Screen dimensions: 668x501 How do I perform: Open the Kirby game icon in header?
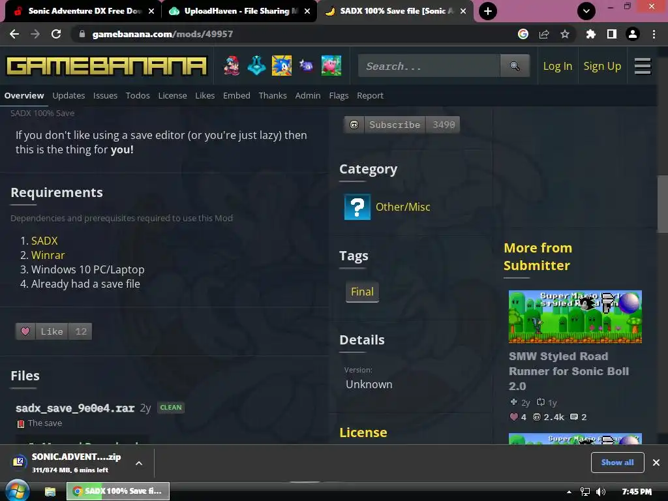click(331, 66)
